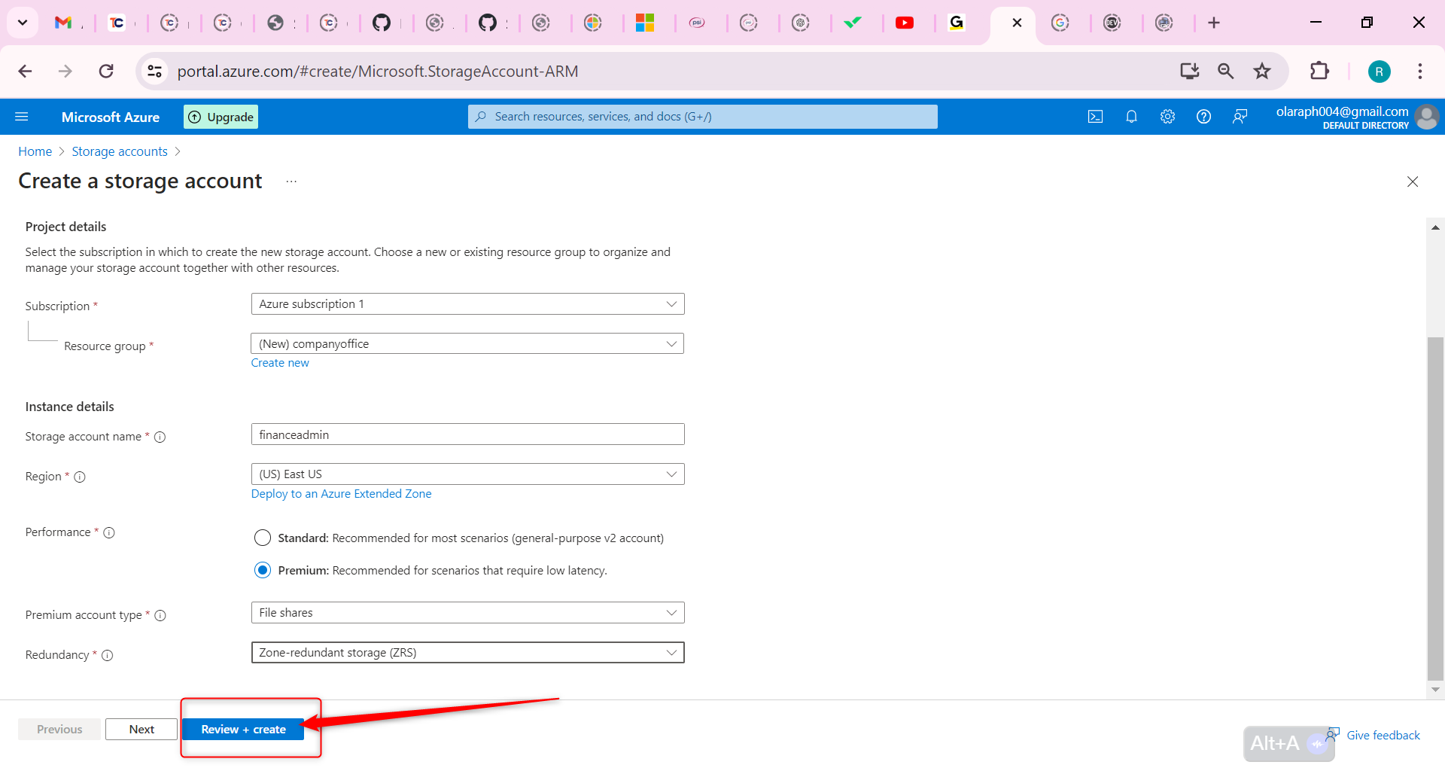Select the Standard performance option
Image resolution: width=1445 pixels, height=768 pixels.
coord(263,538)
